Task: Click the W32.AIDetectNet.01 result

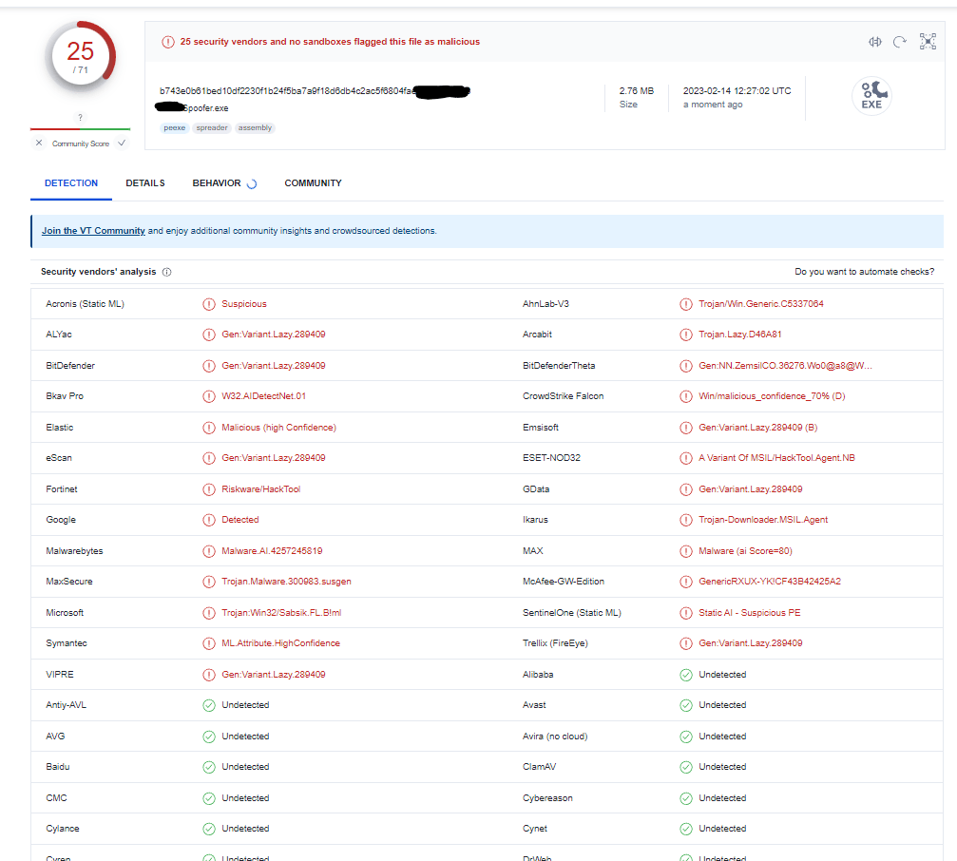Action: point(263,396)
